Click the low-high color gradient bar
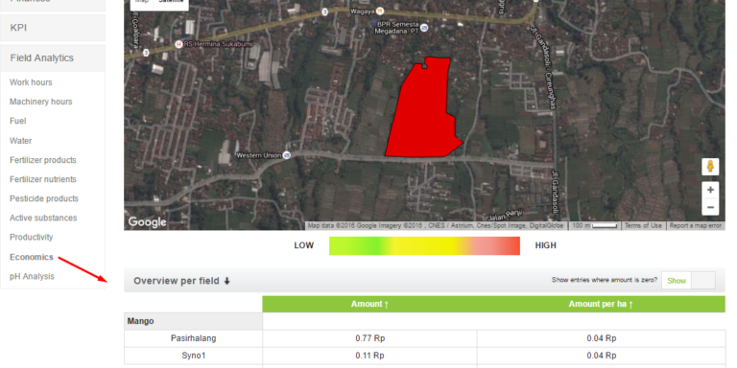This screenshot has height=368, width=737. (x=424, y=245)
